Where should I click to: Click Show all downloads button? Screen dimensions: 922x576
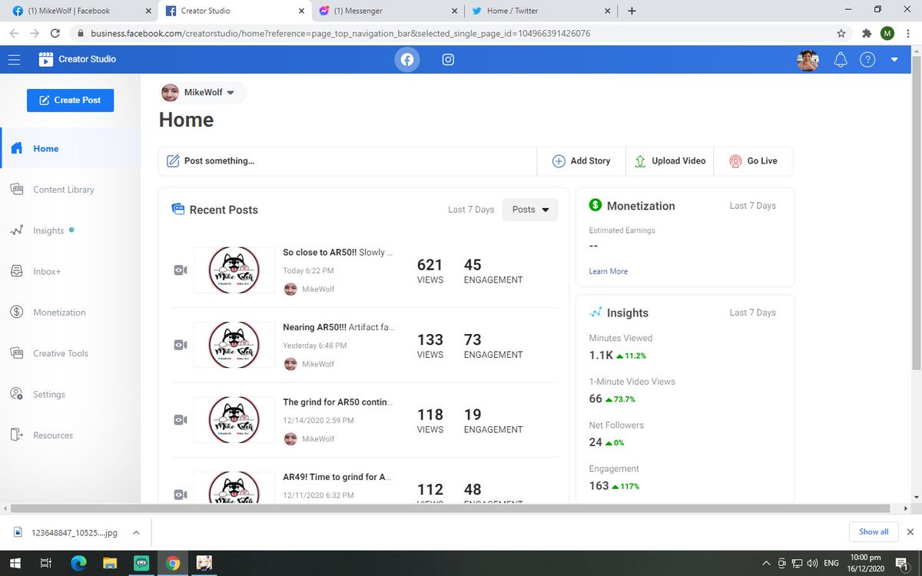pos(874,531)
